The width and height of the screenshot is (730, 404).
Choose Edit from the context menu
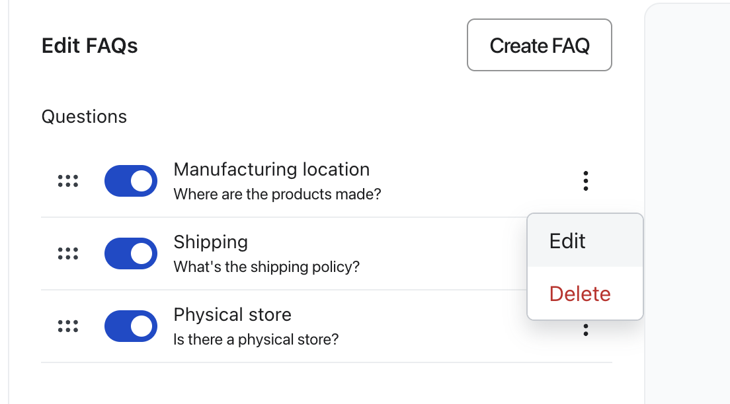[567, 241]
